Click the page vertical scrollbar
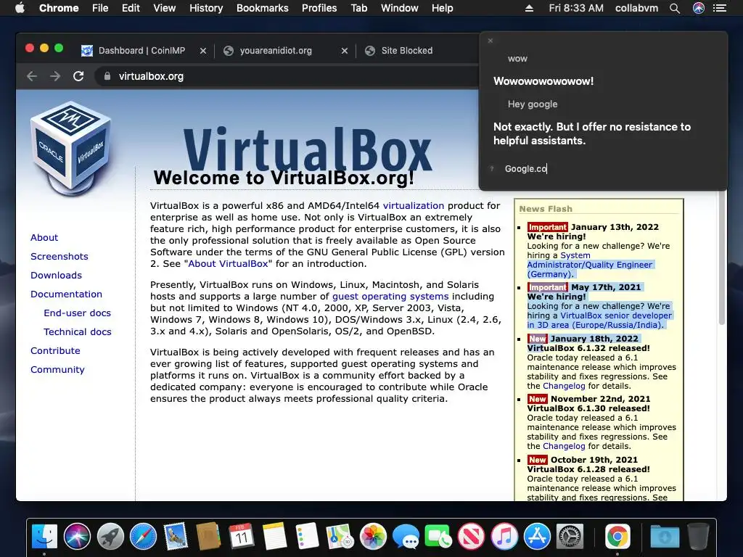 (x=722, y=258)
